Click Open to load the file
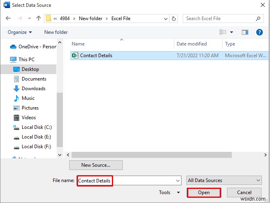The height and width of the screenshot is (203, 270). pos(204,193)
